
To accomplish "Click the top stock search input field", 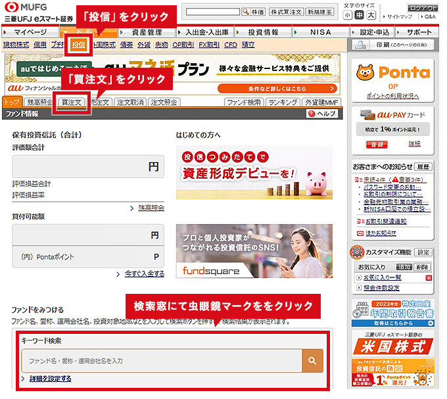I will click(x=213, y=12).
